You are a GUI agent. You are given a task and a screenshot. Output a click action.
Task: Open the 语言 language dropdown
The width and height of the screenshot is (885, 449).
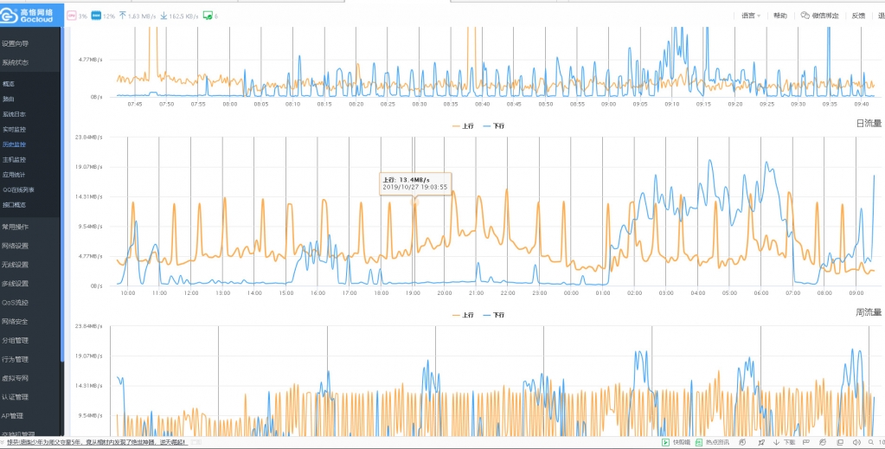tap(751, 16)
